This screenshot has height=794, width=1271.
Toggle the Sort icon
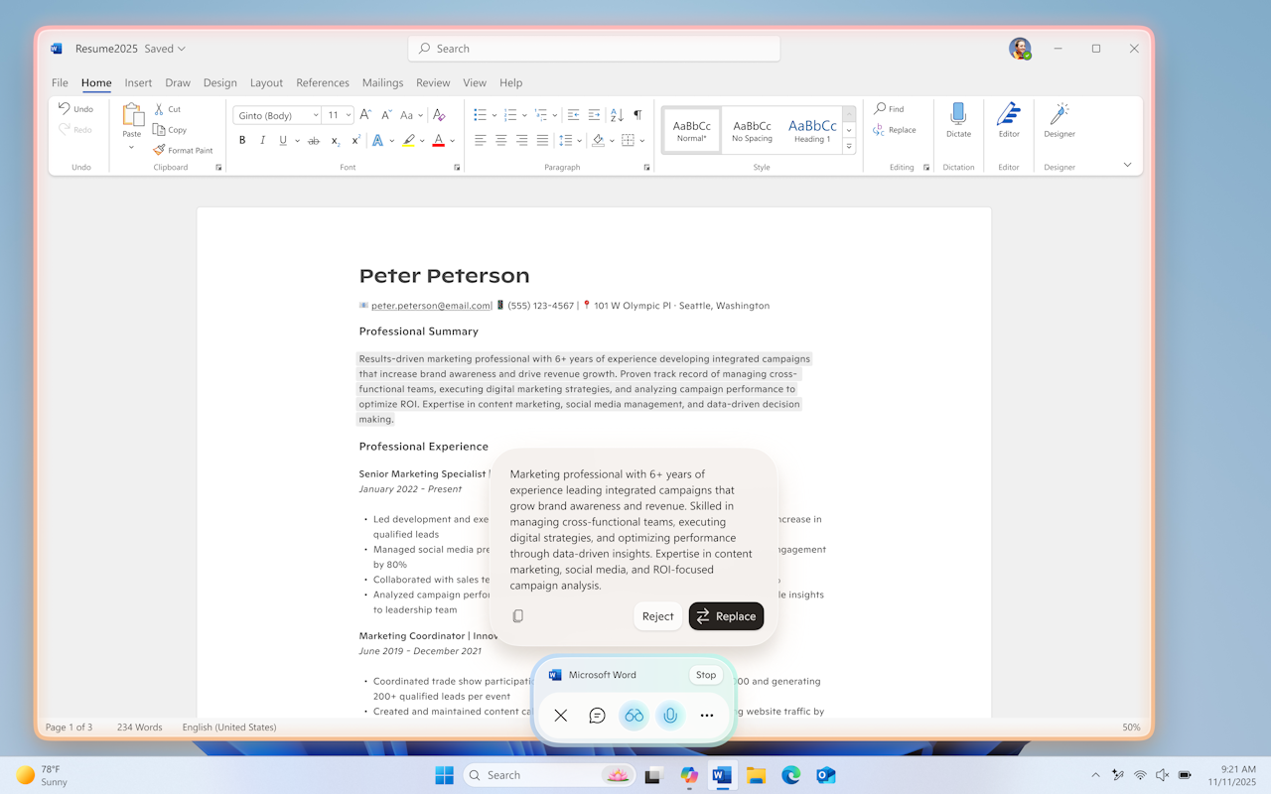(616, 114)
